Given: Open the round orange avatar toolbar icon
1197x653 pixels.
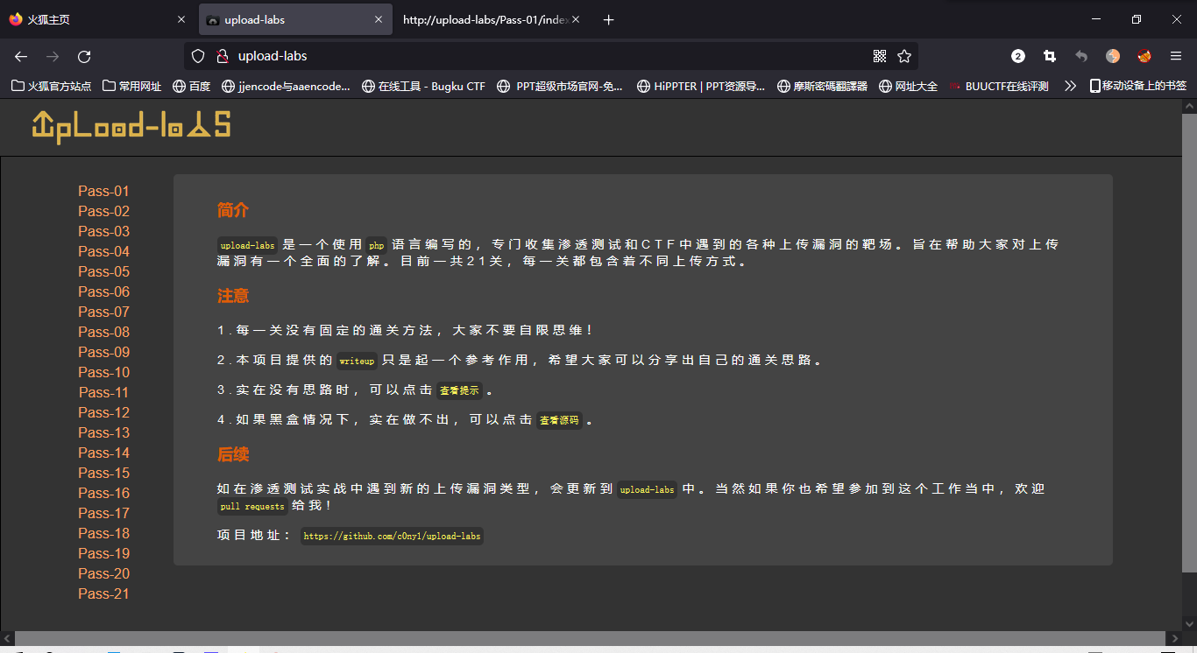Looking at the screenshot, I should [x=1113, y=56].
